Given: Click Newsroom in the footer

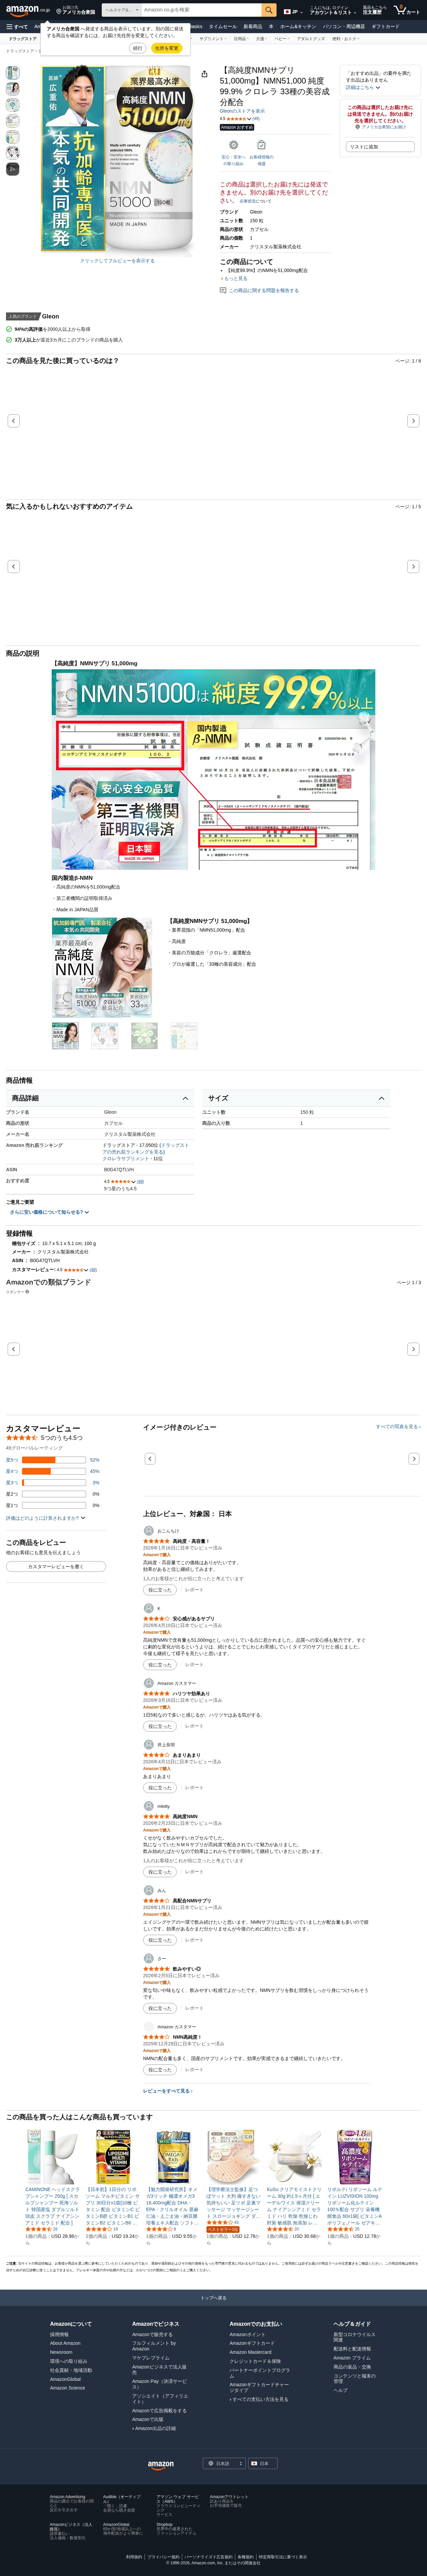Looking at the screenshot, I should [61, 2352].
